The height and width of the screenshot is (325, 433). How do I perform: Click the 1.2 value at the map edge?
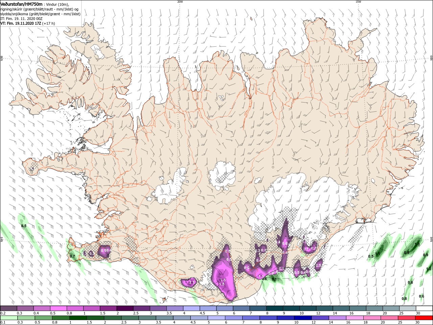pos(429,269)
